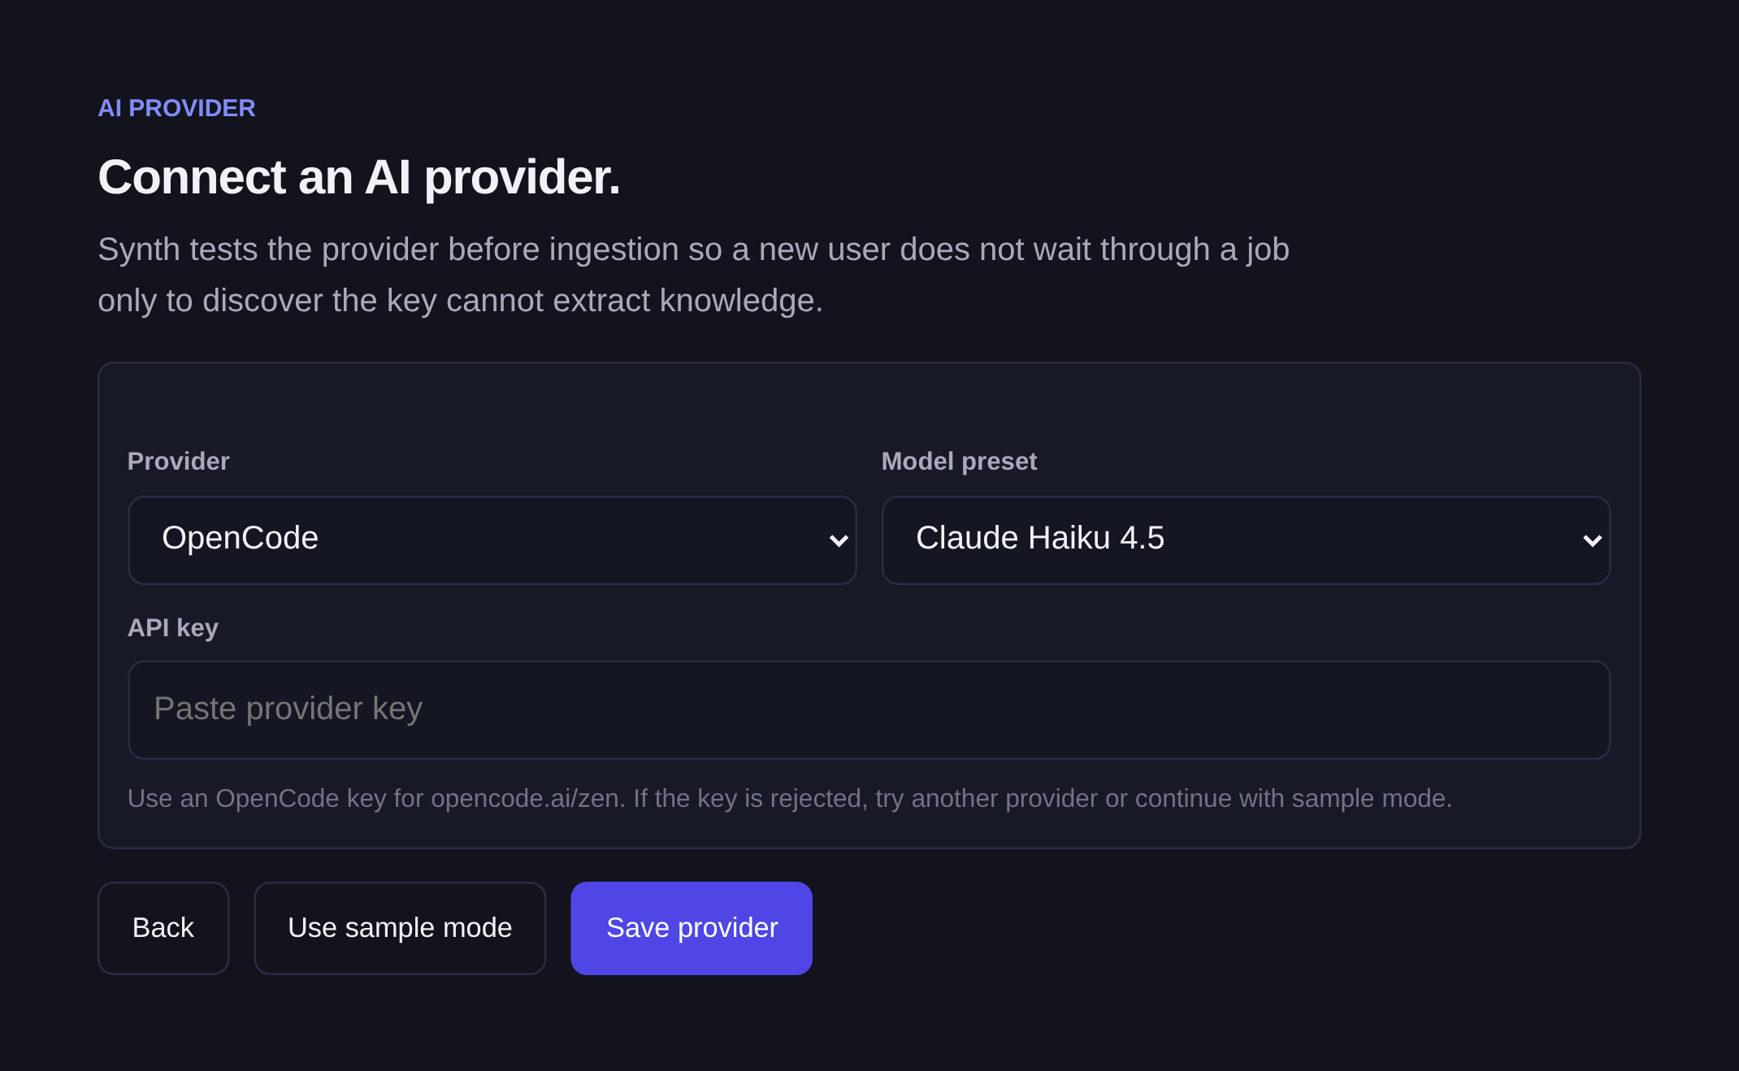Image resolution: width=1739 pixels, height=1071 pixels.
Task: Focus the Paste provider key input
Action: click(x=869, y=709)
